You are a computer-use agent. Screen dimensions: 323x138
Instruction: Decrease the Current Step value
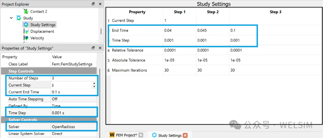94,86
